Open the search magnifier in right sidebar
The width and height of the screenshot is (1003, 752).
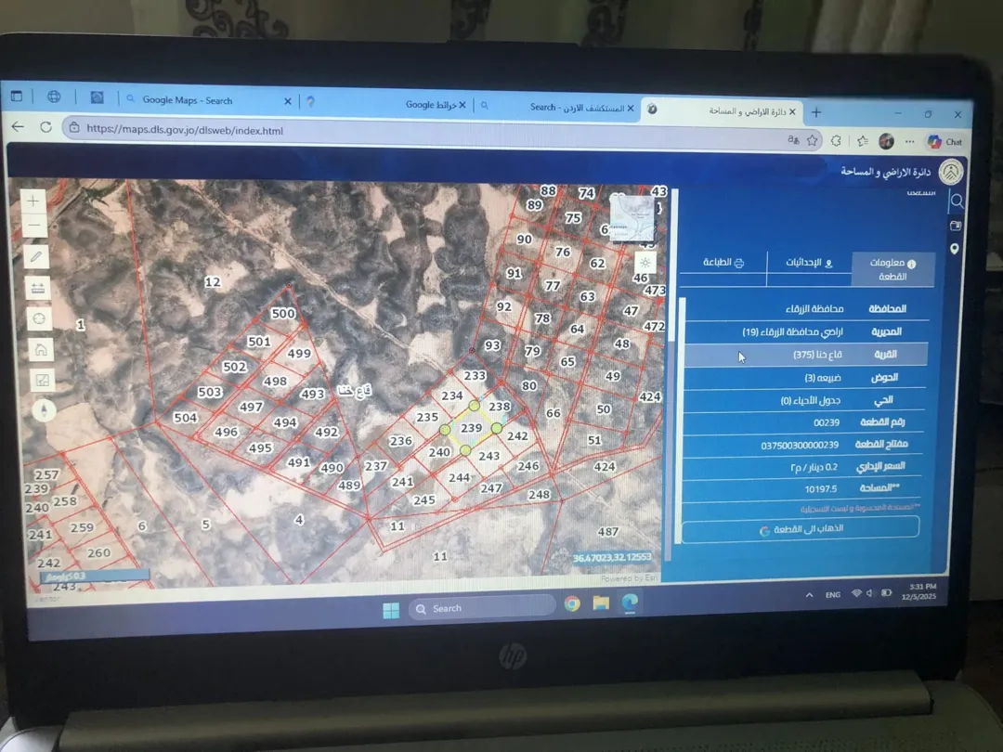coord(957,201)
